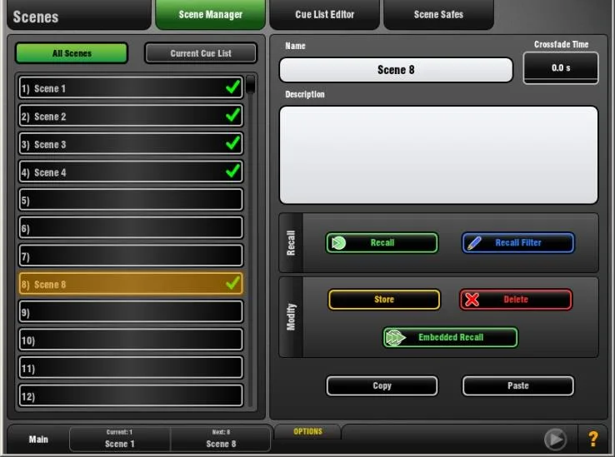Copy the selected scene
The height and width of the screenshot is (457, 615).
click(382, 386)
